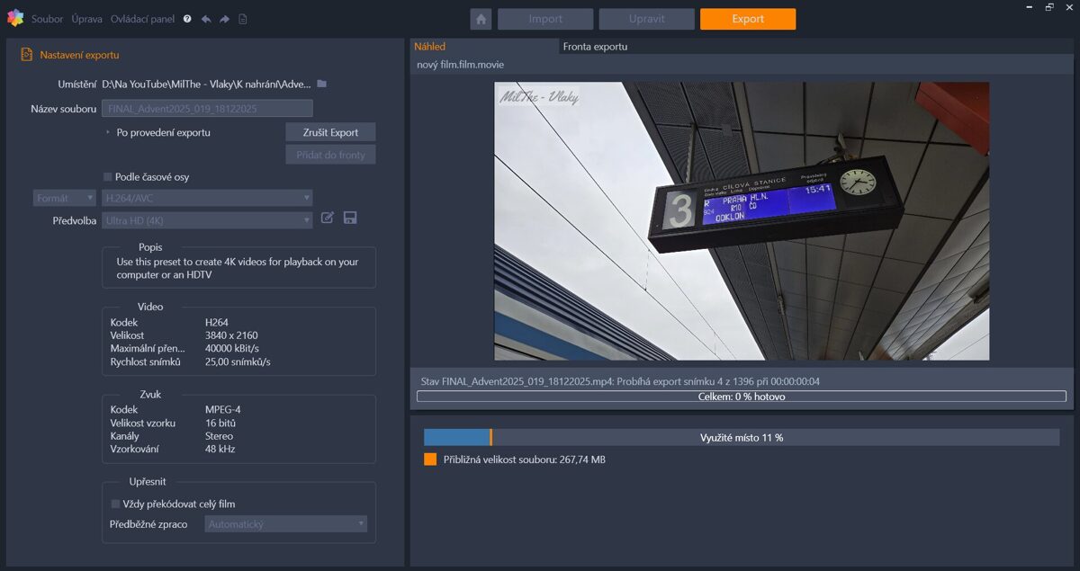This screenshot has height=571, width=1080.
Task: Open the Automatický preprocessing dropdown
Action: (285, 524)
